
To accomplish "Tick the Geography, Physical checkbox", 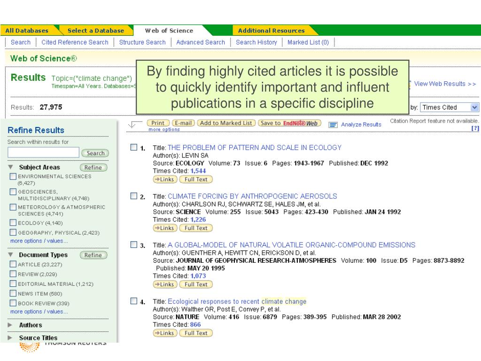I will tap(13, 232).
